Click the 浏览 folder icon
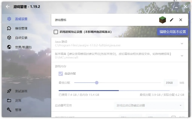This screenshot has height=119, width=192. [9, 101]
